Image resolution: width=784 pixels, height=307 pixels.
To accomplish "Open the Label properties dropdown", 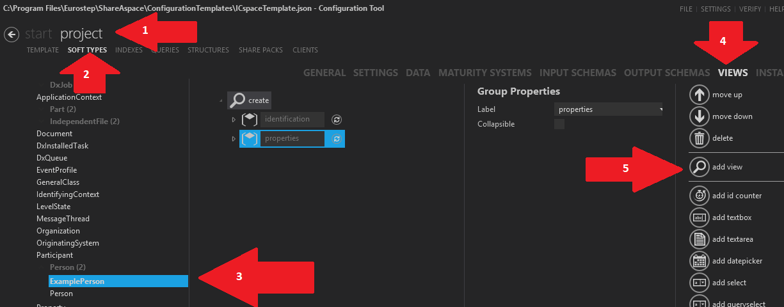I will (608, 109).
